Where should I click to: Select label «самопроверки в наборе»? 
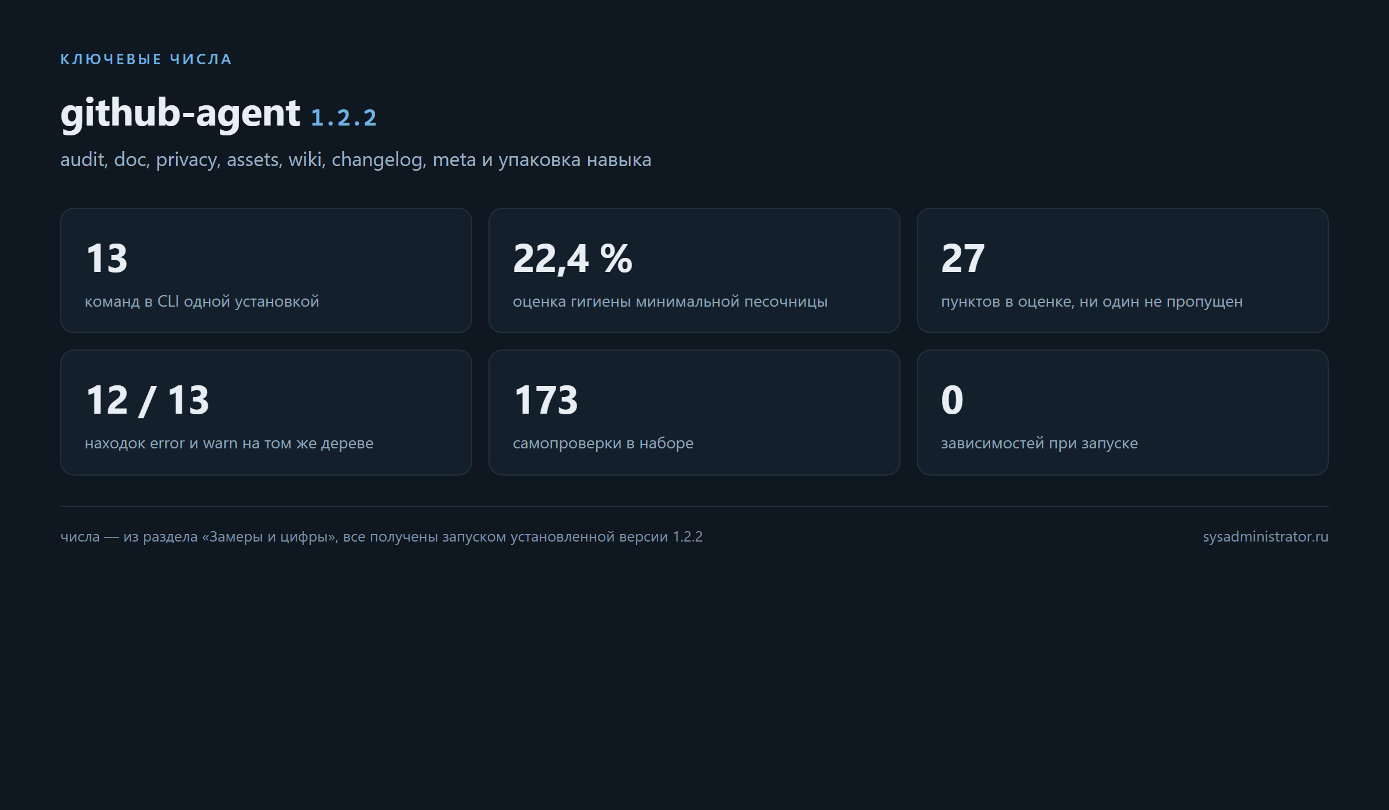pyautogui.click(x=603, y=443)
